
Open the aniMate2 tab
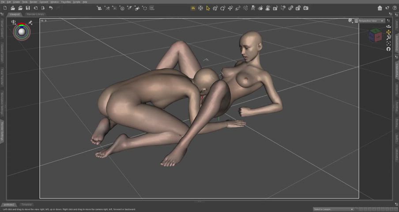click(9, 205)
